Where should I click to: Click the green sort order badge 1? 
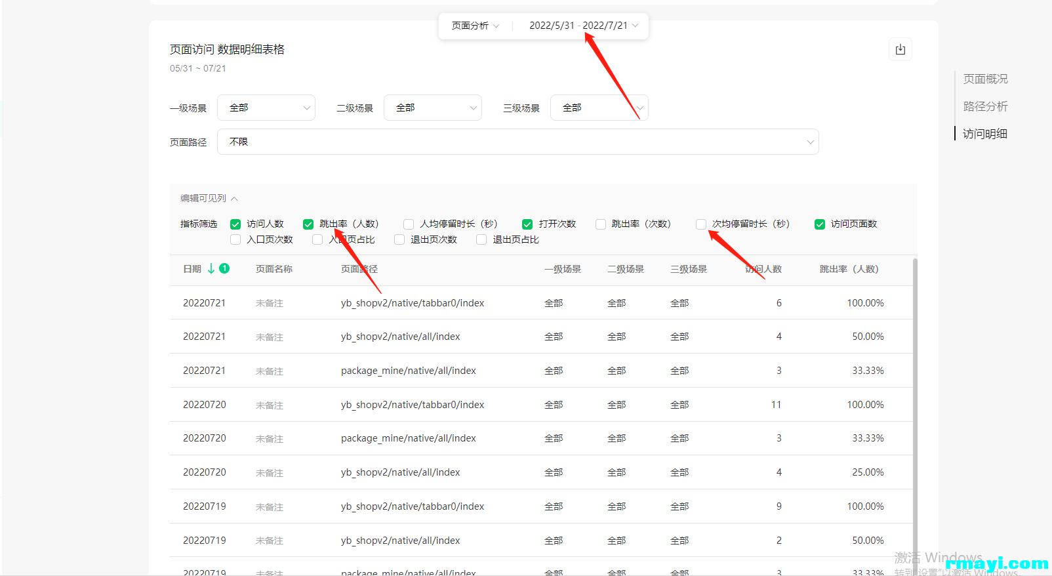tap(224, 268)
